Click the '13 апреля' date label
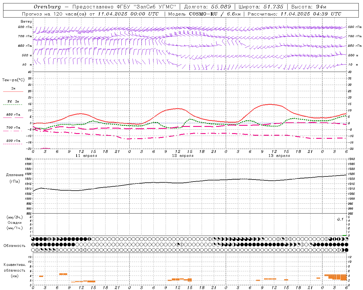363x290 pixels. point(279,156)
